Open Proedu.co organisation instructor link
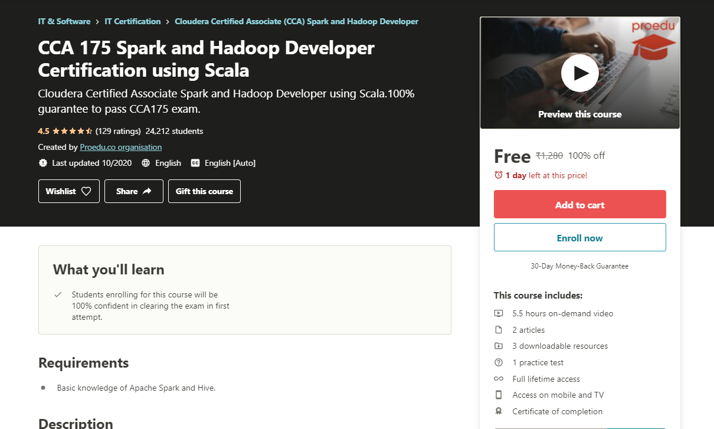Image resolution: width=714 pixels, height=429 pixels. [121, 147]
